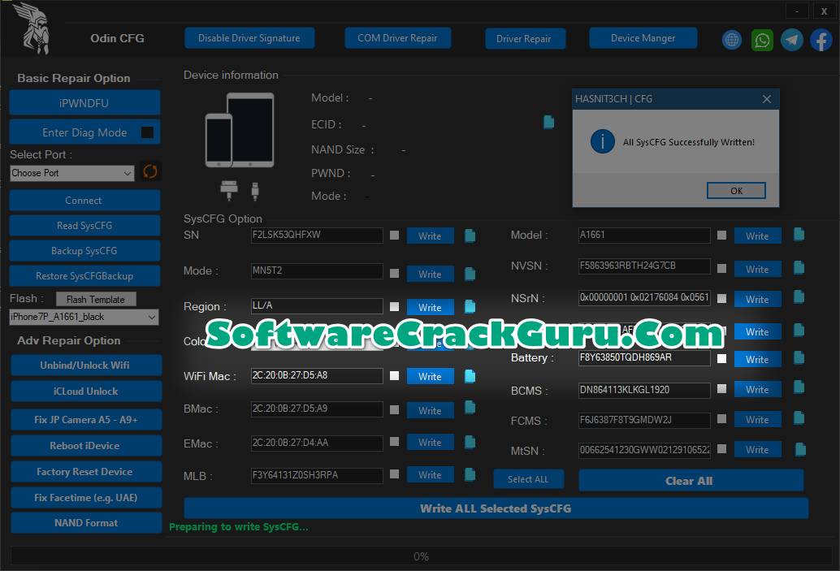Click the Connect button

coord(84,201)
